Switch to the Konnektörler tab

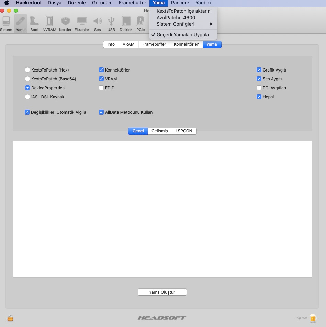(186, 44)
